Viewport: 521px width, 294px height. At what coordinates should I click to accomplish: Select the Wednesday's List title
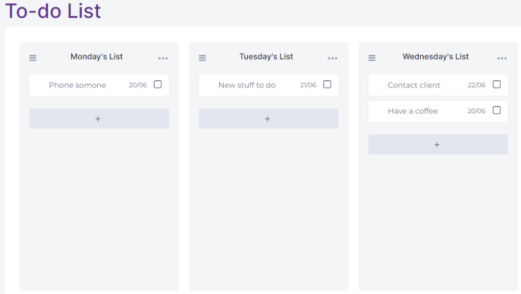click(436, 56)
